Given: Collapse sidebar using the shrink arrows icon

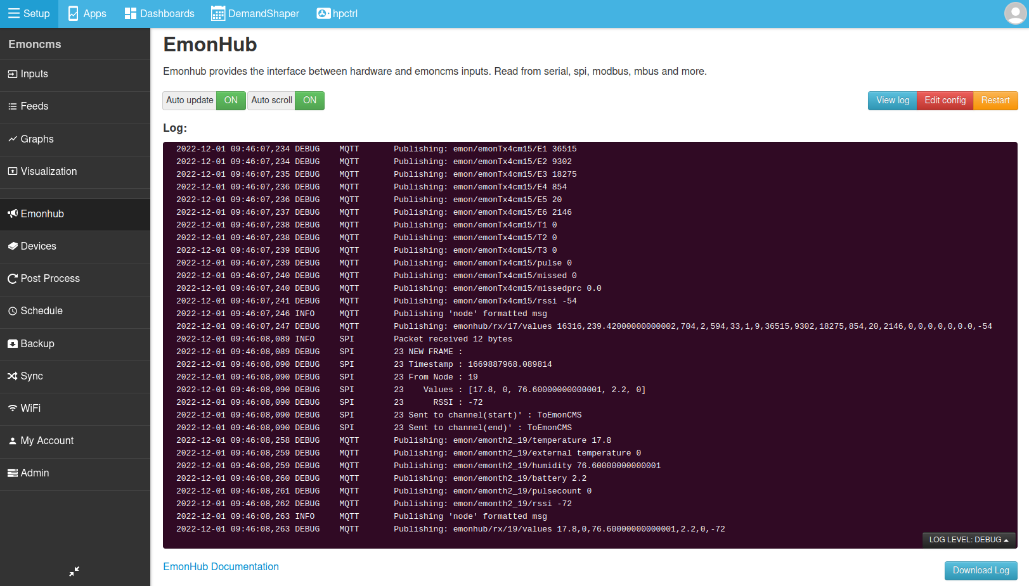Looking at the screenshot, I should (x=74, y=571).
